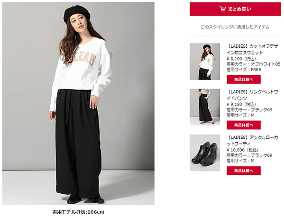Click the 着用モデル身長:166cm caption

pyautogui.click(x=78, y=212)
